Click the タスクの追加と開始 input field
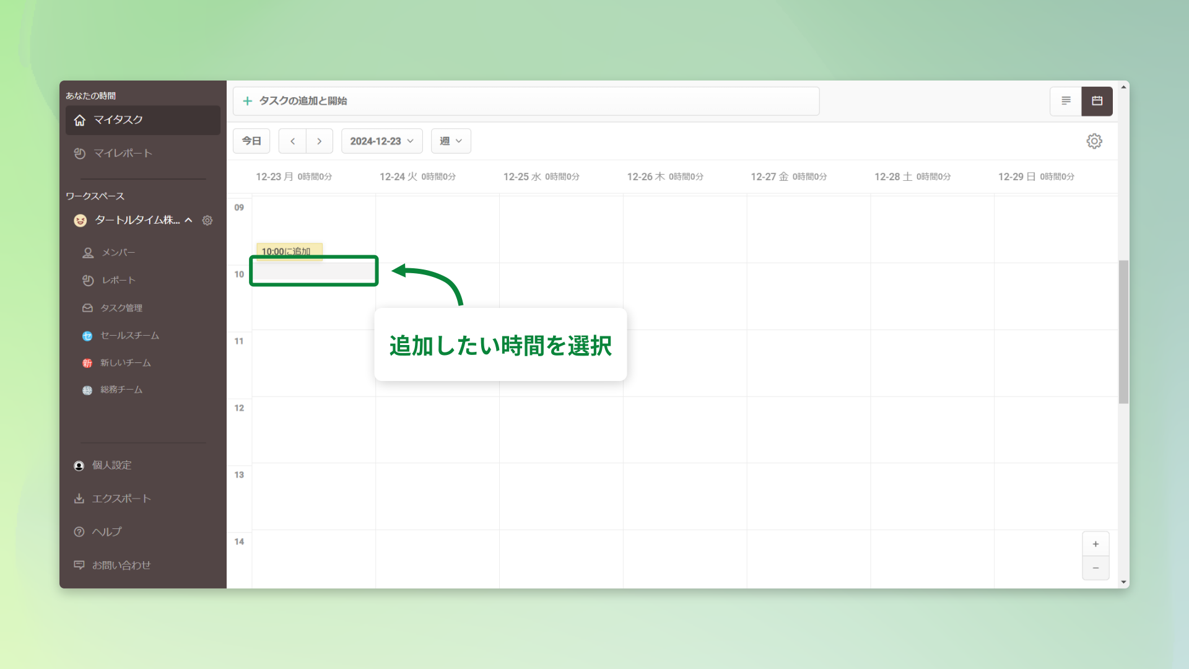 click(x=526, y=101)
